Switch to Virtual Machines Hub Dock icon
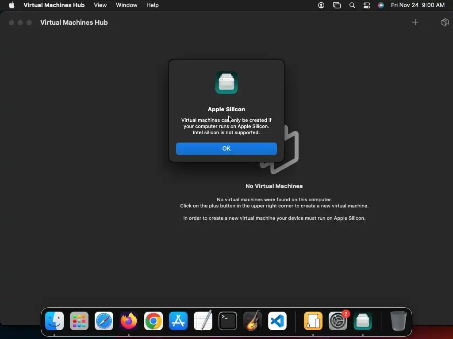The height and width of the screenshot is (339, 453). click(x=363, y=321)
